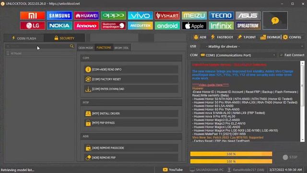This screenshot has width=307, height=173.
Task: Open the ASUS brand tile
Action: (x=248, y=15)
